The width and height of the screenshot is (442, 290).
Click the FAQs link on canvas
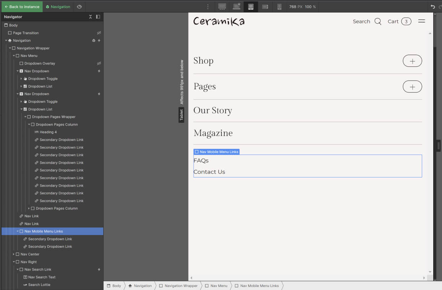click(201, 161)
